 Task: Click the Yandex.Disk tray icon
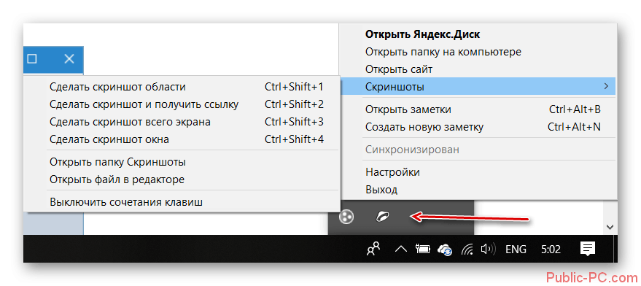click(383, 217)
